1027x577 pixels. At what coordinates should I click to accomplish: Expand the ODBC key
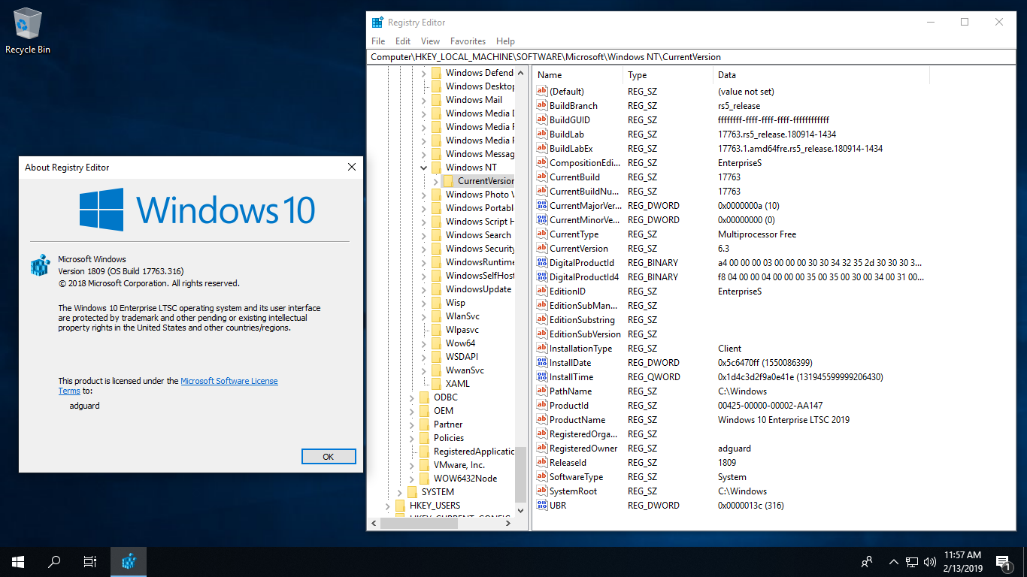[x=411, y=397]
